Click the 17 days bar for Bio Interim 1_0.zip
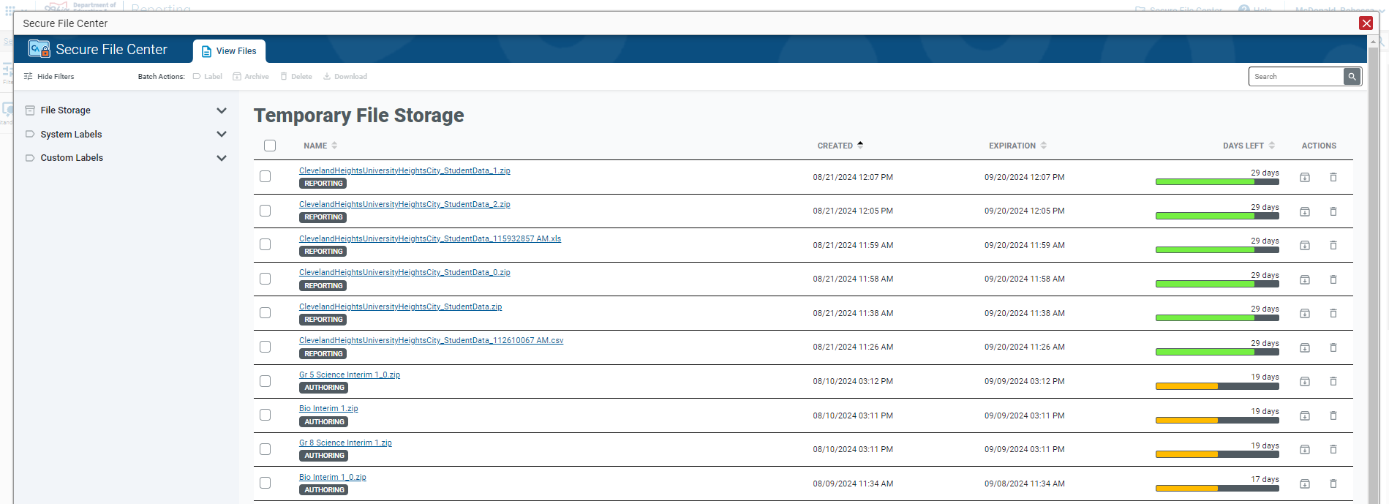Viewport: 1389px width, 504px height. click(1217, 489)
